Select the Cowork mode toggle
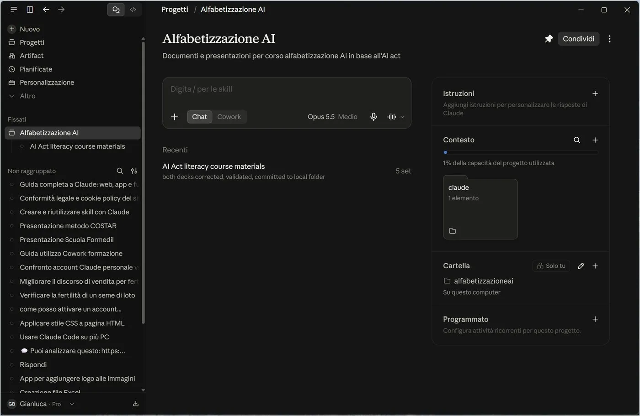This screenshot has width=640, height=416. tap(229, 117)
